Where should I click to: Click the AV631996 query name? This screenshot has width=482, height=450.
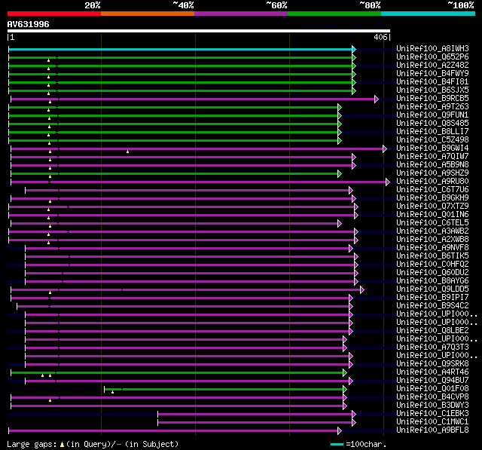(29, 24)
